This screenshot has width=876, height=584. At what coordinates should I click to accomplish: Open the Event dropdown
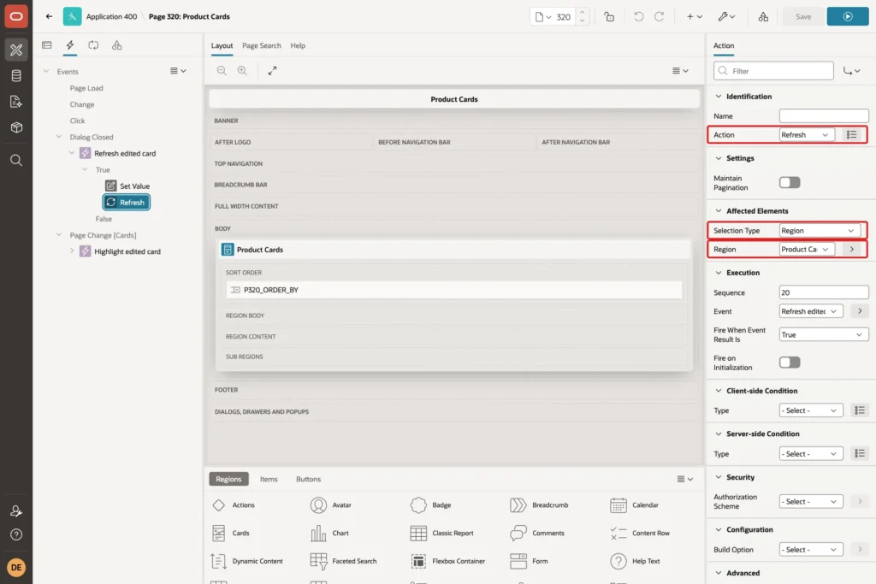pyautogui.click(x=811, y=311)
